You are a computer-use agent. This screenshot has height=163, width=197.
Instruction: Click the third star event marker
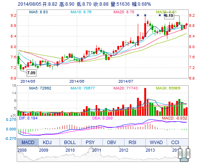click(x=160, y=15)
